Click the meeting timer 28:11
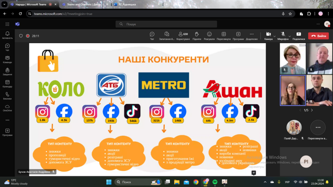Screen dimensions: 333x187 pos(35,36)
